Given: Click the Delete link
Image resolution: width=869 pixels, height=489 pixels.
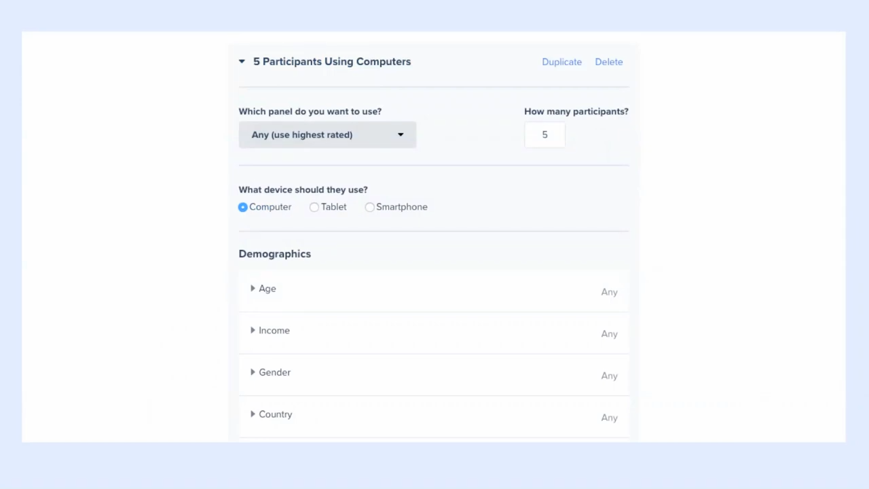Looking at the screenshot, I should [608, 62].
